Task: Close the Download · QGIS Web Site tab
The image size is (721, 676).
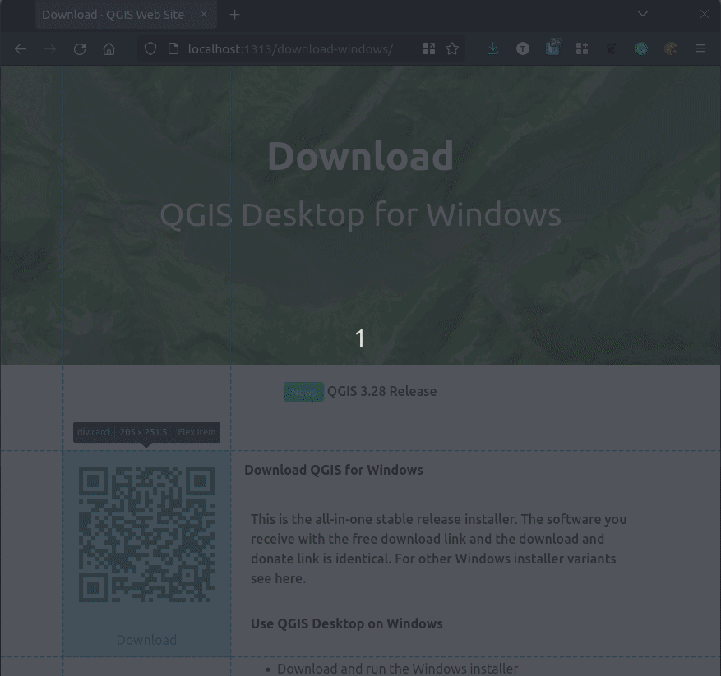Action: [x=204, y=14]
